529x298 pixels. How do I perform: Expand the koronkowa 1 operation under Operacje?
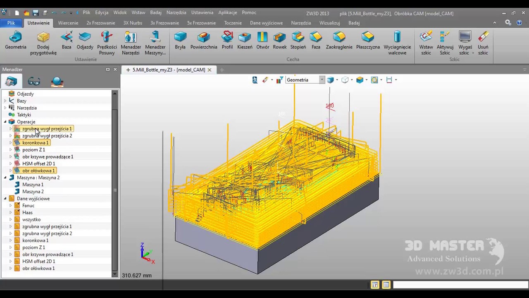[10, 143]
